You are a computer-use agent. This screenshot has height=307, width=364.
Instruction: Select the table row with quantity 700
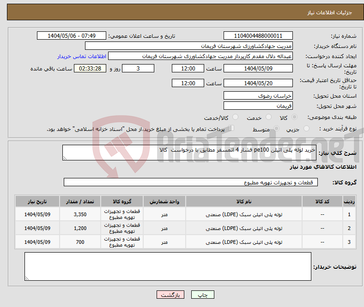click(185, 242)
